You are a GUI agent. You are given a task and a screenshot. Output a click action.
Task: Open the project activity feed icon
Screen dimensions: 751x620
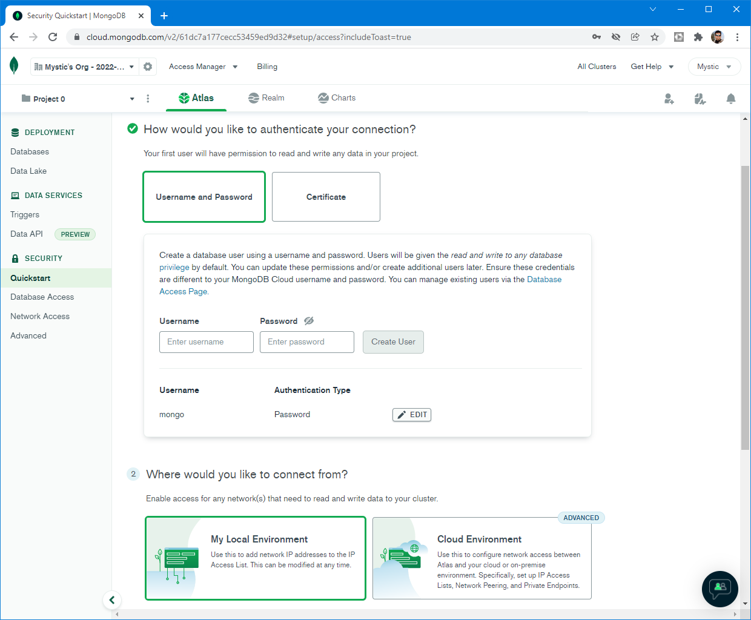tap(700, 99)
